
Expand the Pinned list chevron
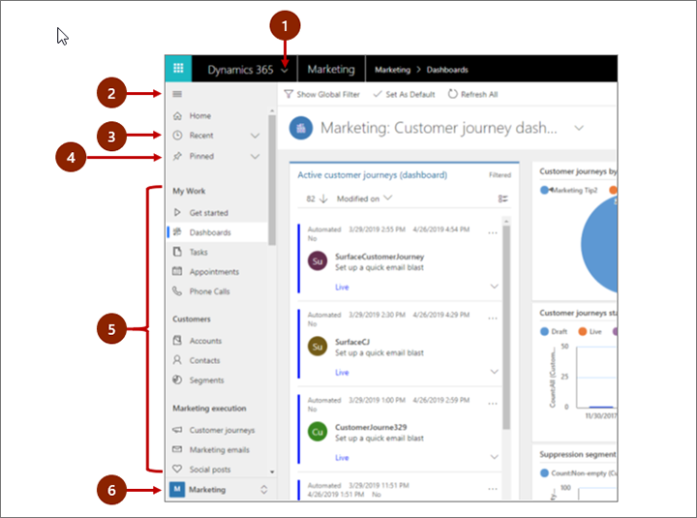[255, 157]
